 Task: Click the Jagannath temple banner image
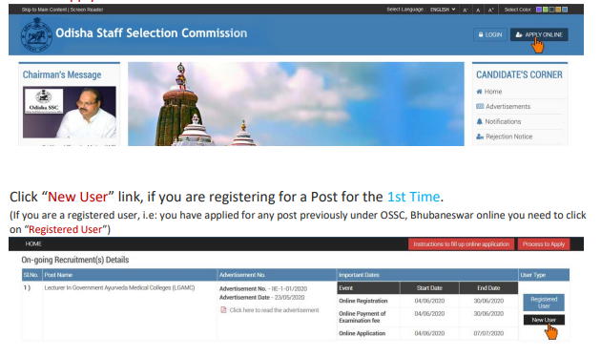(296, 104)
